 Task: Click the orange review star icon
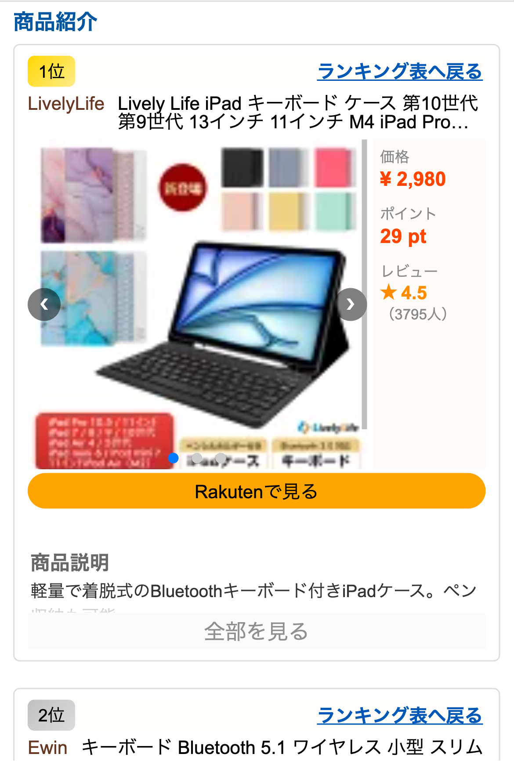(389, 292)
